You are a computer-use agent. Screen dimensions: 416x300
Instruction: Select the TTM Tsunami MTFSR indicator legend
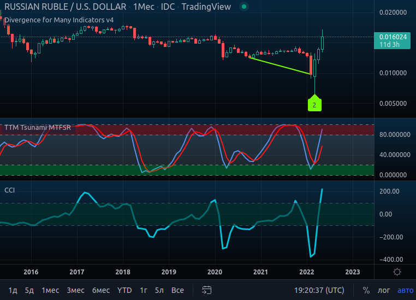pos(38,128)
